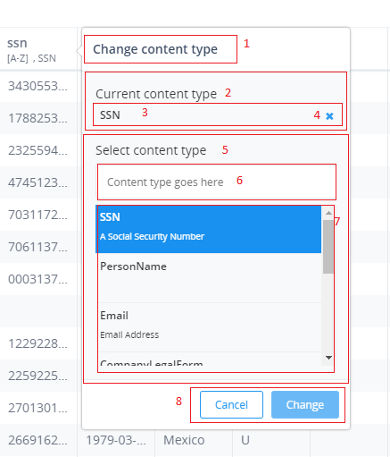Select the cell starting with 2669162
390x457 pixels.
(38, 440)
